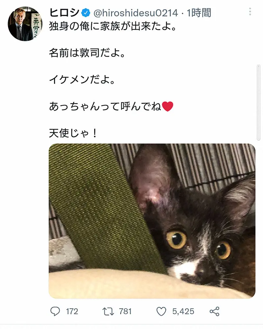Image resolution: width=263 pixels, height=329 pixels.
Task: Click the line 名前は敦司だよ
Action: [88, 53]
